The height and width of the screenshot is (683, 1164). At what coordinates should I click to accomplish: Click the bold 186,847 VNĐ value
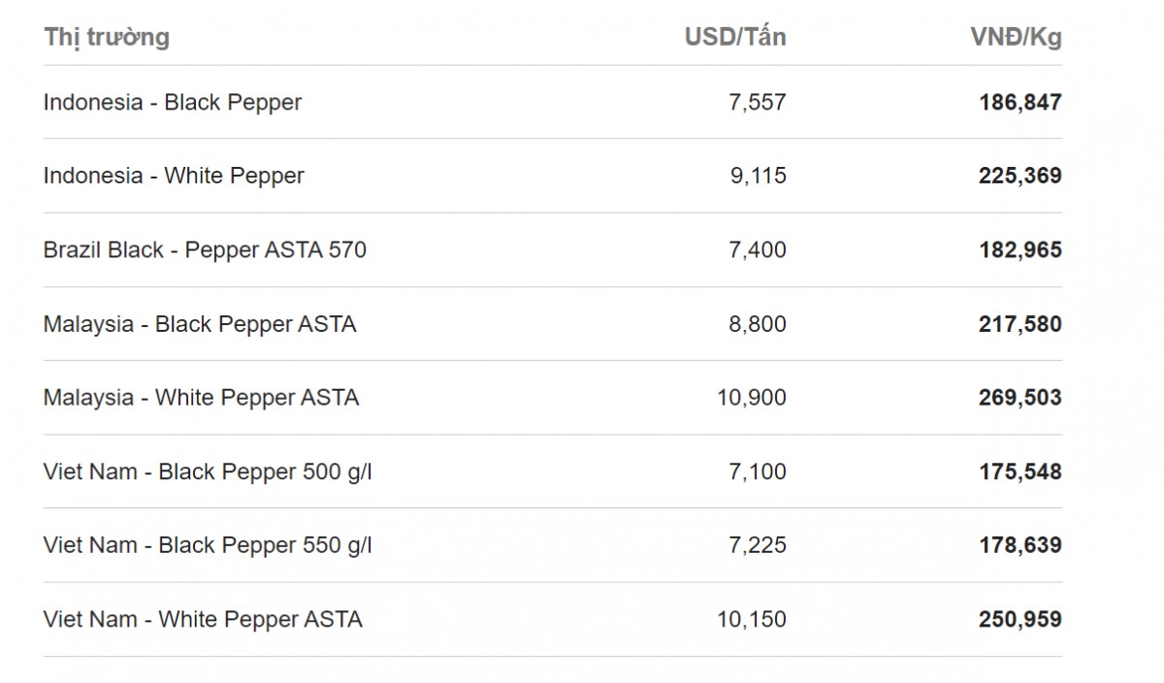(1019, 102)
